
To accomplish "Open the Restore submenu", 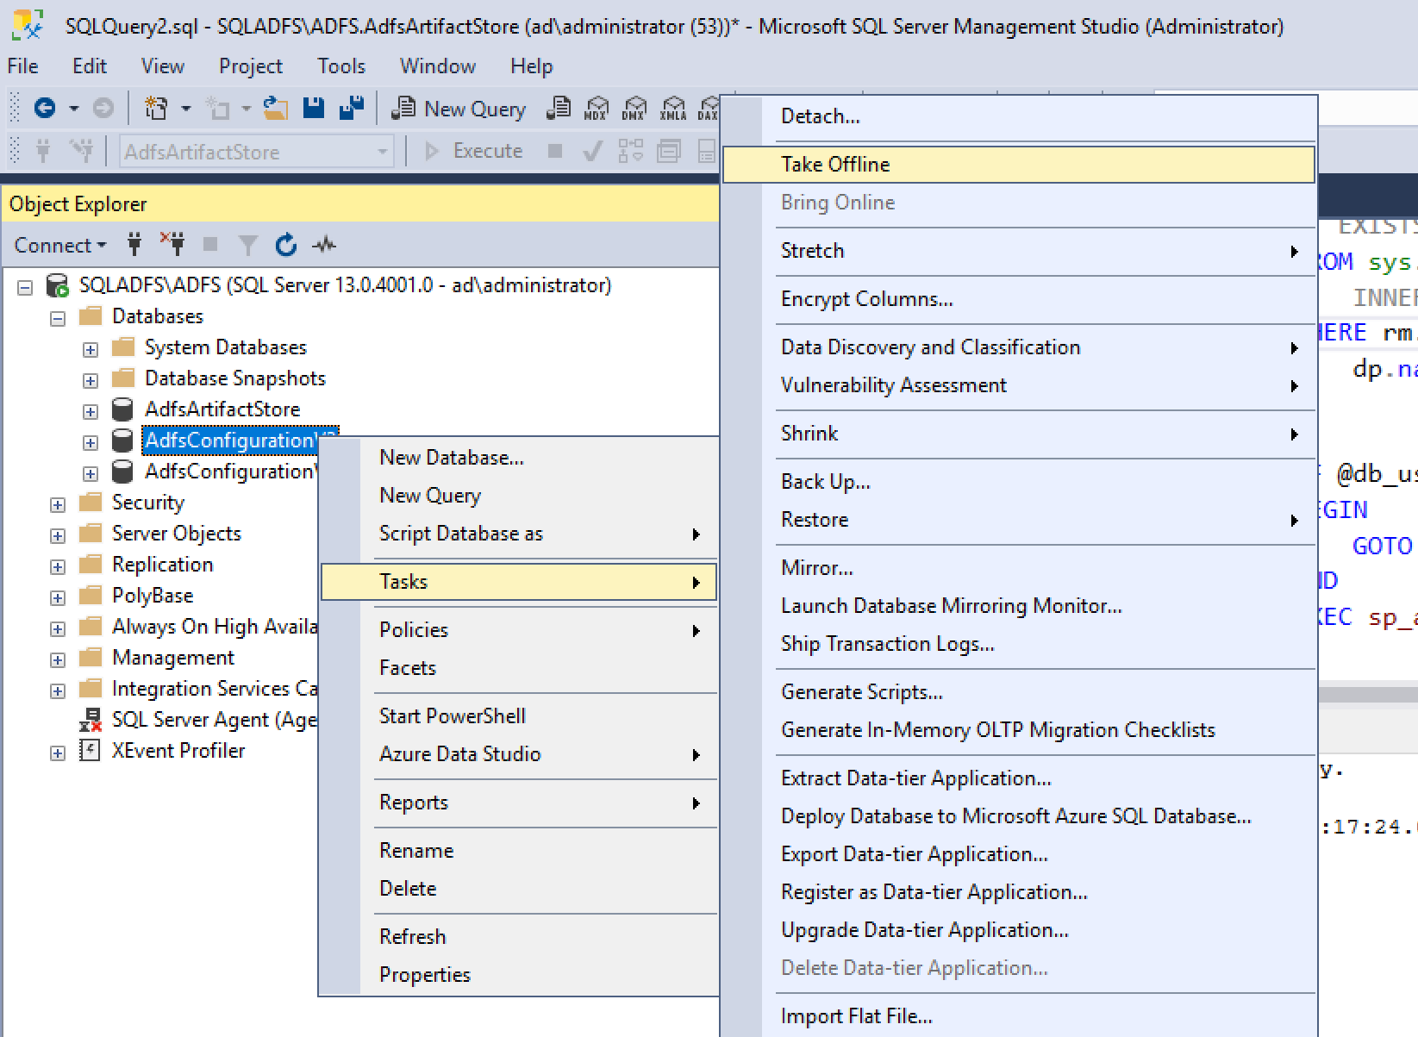I will 1019,520.
